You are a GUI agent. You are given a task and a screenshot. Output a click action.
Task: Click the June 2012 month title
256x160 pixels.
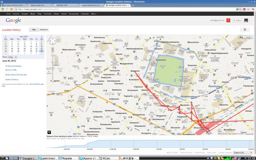[24, 37]
